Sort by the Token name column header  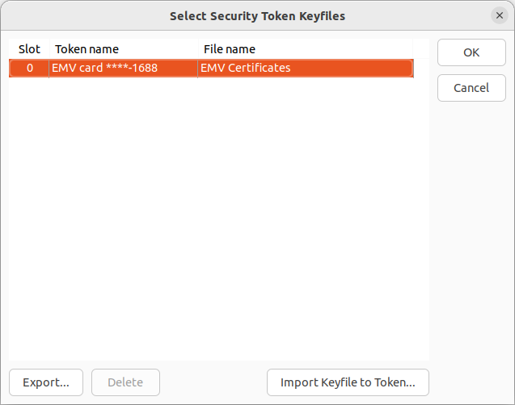click(x=124, y=49)
